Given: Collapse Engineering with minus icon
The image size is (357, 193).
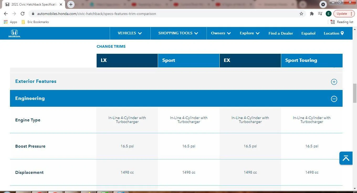Looking at the screenshot, I should [x=334, y=99].
